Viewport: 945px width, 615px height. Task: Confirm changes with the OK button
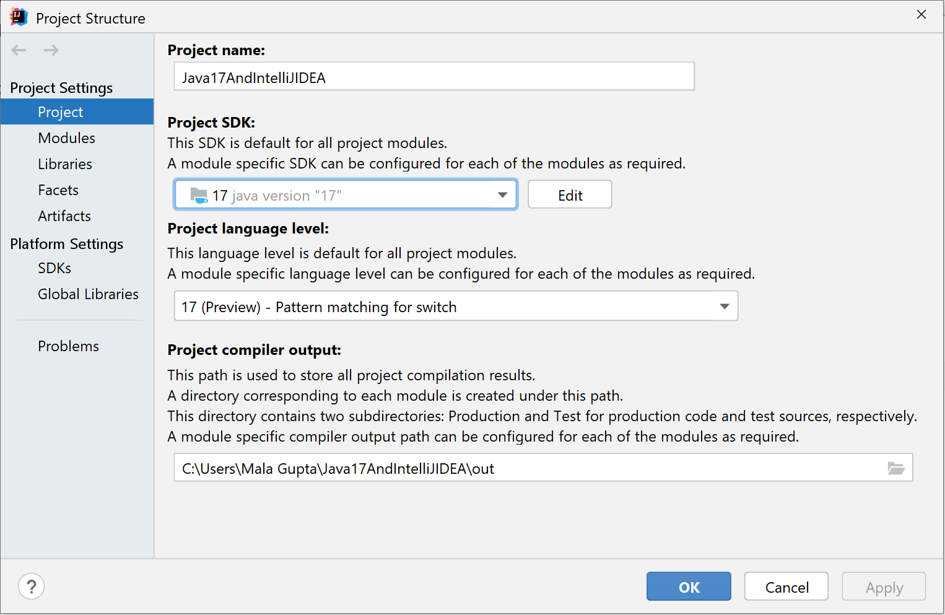[688, 586]
